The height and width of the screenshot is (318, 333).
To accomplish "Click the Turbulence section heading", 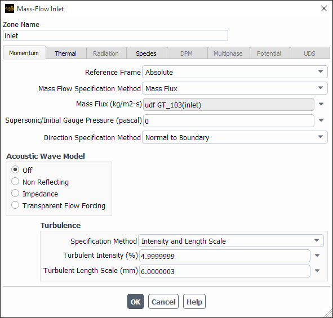I will click(x=60, y=225).
